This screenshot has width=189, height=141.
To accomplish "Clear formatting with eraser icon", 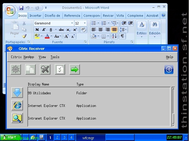I will click(x=83, y=30).
